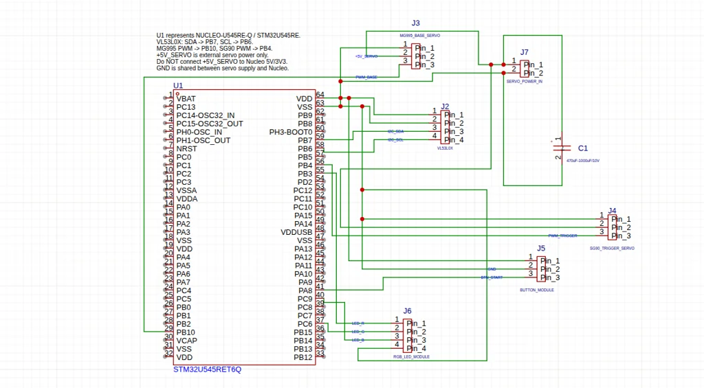Click the PB7 pin name

305,140
